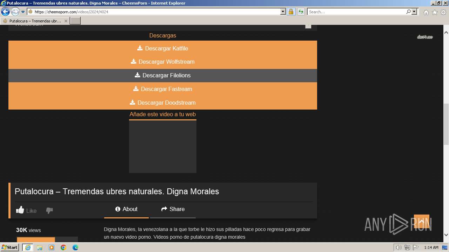Open Internet Explorer from the taskbar
Image resolution: width=449 pixels, height=252 pixels.
coord(27,247)
